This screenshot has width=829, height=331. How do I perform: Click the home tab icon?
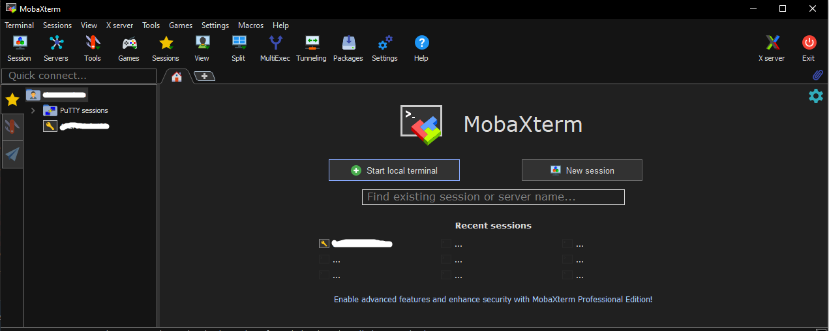177,77
